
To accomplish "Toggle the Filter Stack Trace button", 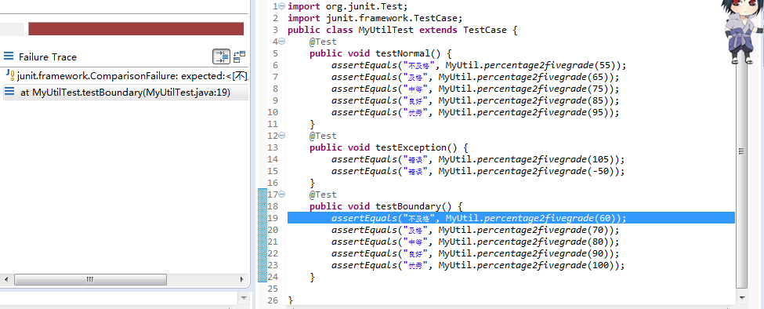I will coord(221,56).
